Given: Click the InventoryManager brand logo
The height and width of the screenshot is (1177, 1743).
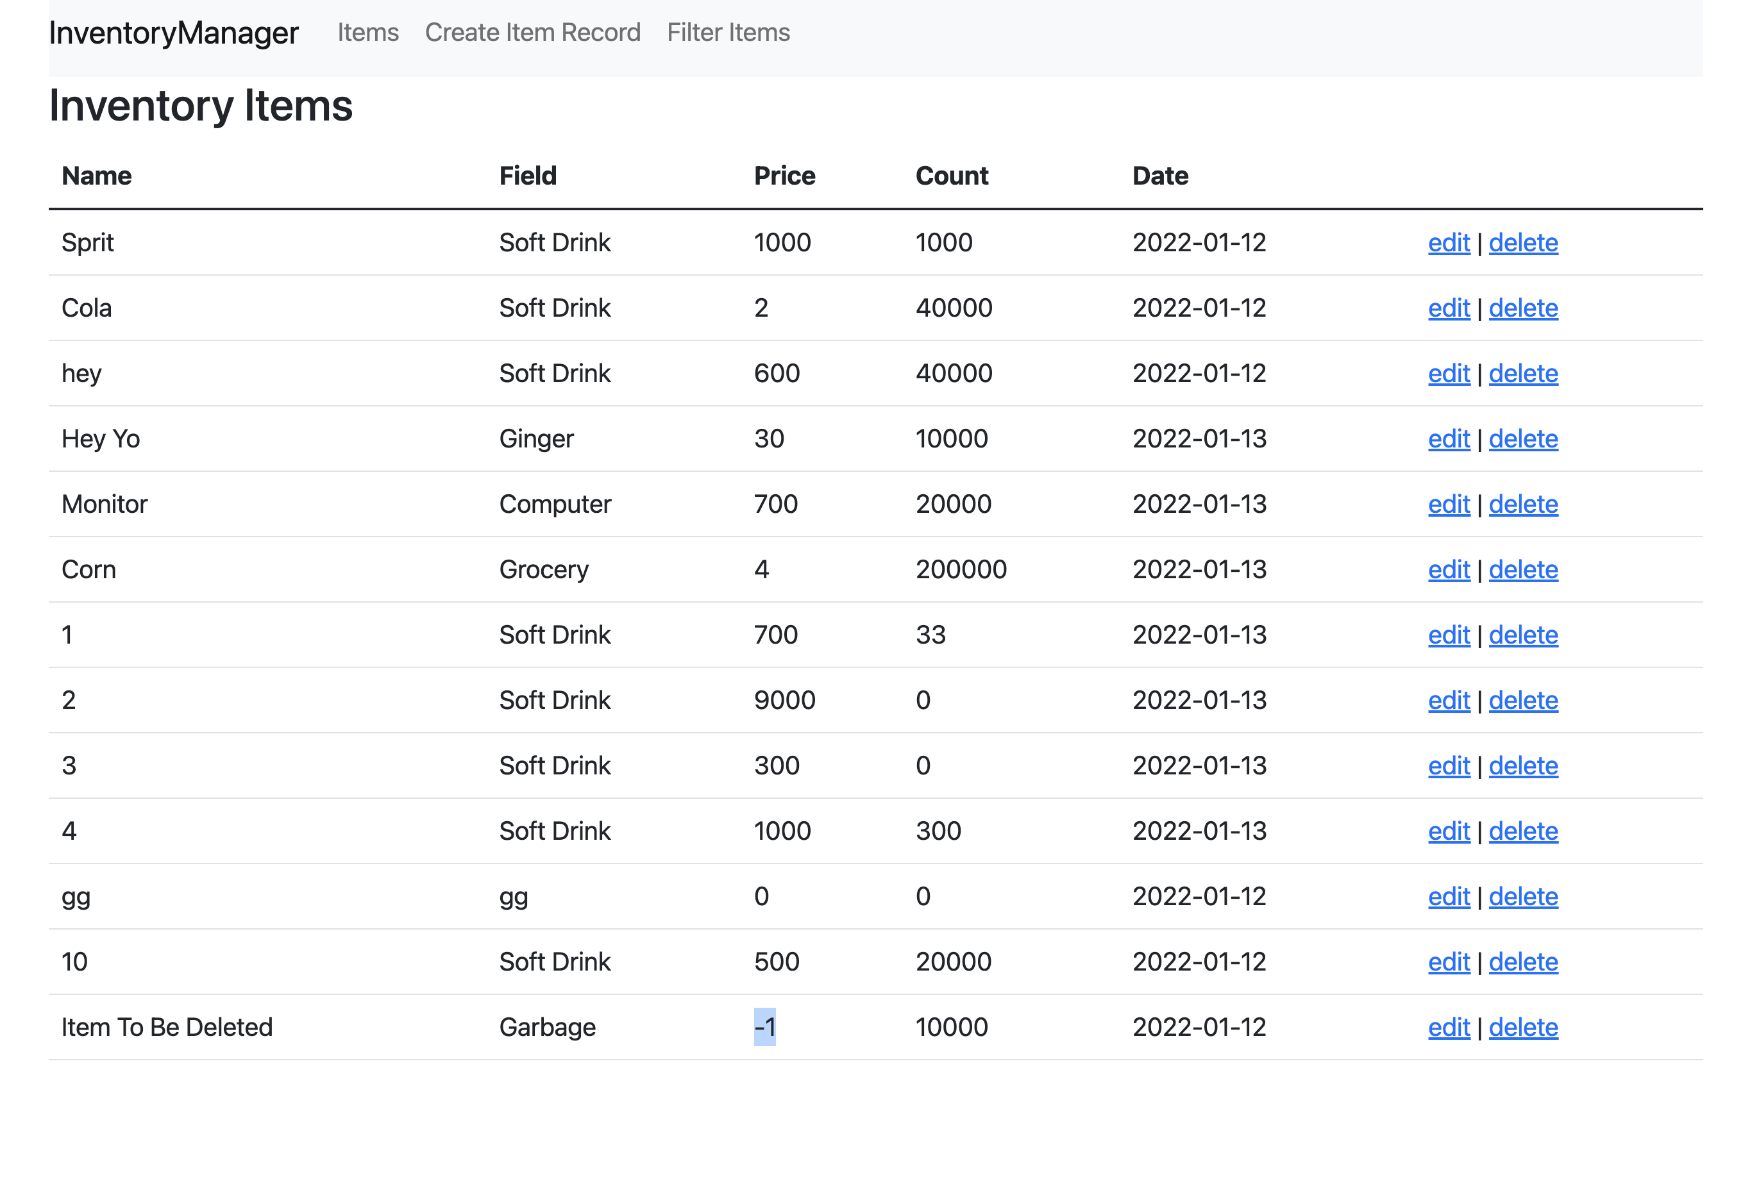Looking at the screenshot, I should (x=173, y=33).
